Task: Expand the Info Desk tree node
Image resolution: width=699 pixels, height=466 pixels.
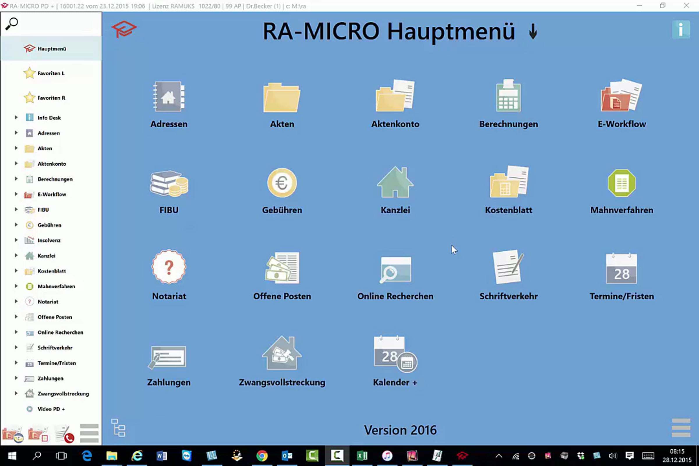Action: (x=16, y=117)
